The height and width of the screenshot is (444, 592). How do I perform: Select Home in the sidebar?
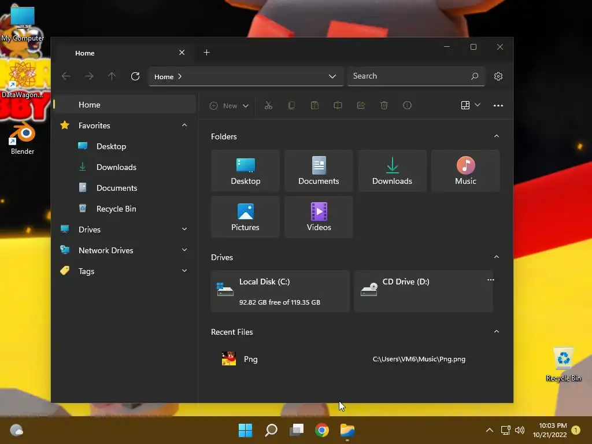[125, 105]
